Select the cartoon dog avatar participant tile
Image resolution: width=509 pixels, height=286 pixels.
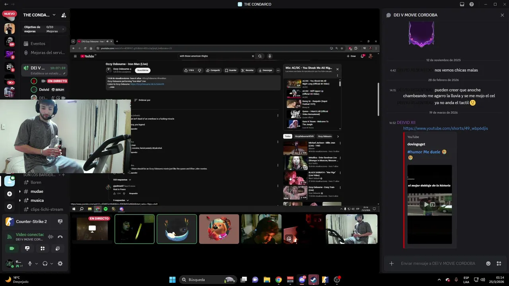tap(219, 229)
